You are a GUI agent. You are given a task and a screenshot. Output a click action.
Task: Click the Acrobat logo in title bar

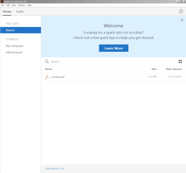[2, 2]
